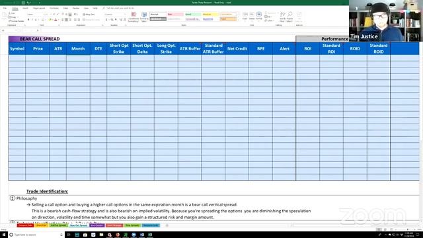Apply the red font color icon
The image size is (423, 238).
[56, 20]
